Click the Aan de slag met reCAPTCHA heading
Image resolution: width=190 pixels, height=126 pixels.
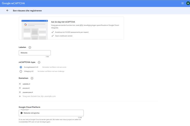click(x=63, y=22)
